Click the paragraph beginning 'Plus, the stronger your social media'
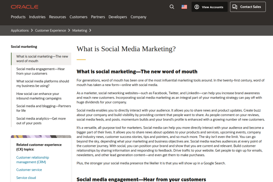Screen dimensions: 273x182 [x=151, y=163]
